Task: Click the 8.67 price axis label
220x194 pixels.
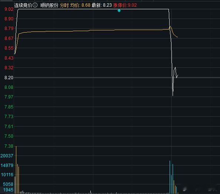Action: [x=9, y=38]
